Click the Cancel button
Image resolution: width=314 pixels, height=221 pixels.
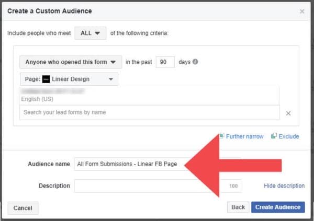(23, 208)
